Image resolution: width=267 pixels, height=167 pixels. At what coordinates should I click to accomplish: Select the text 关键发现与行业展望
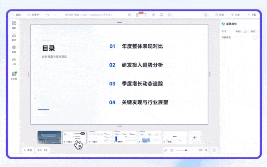(145, 102)
